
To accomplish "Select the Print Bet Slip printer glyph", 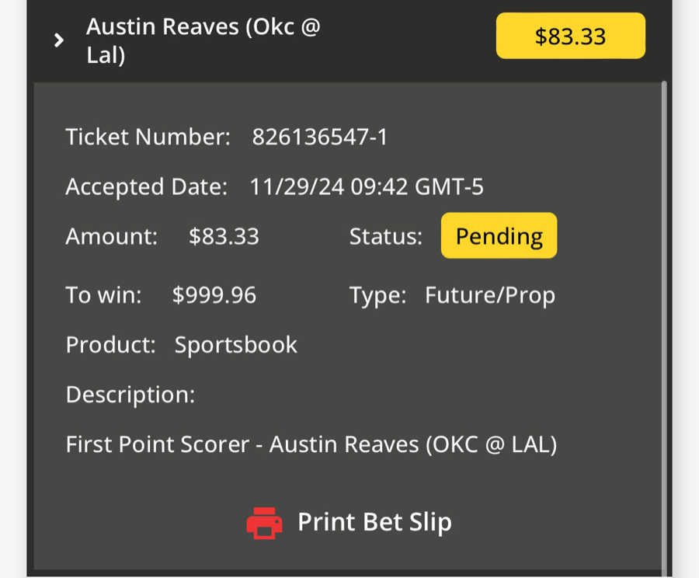I will pyautogui.click(x=264, y=522).
